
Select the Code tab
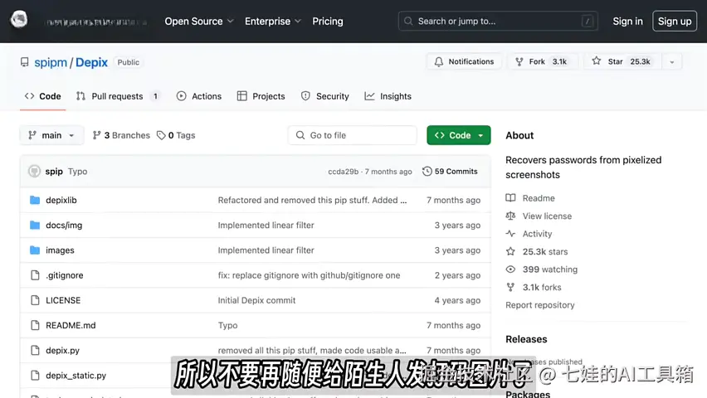click(43, 96)
